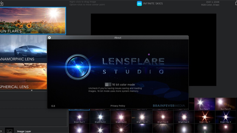Click the export icon in the top-right corner
This screenshot has height=133, width=237.
236,3
